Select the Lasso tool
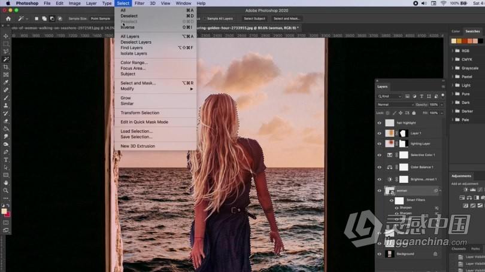 (6, 52)
